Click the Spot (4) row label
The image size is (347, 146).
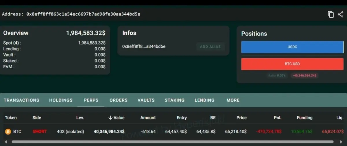coord(12,43)
